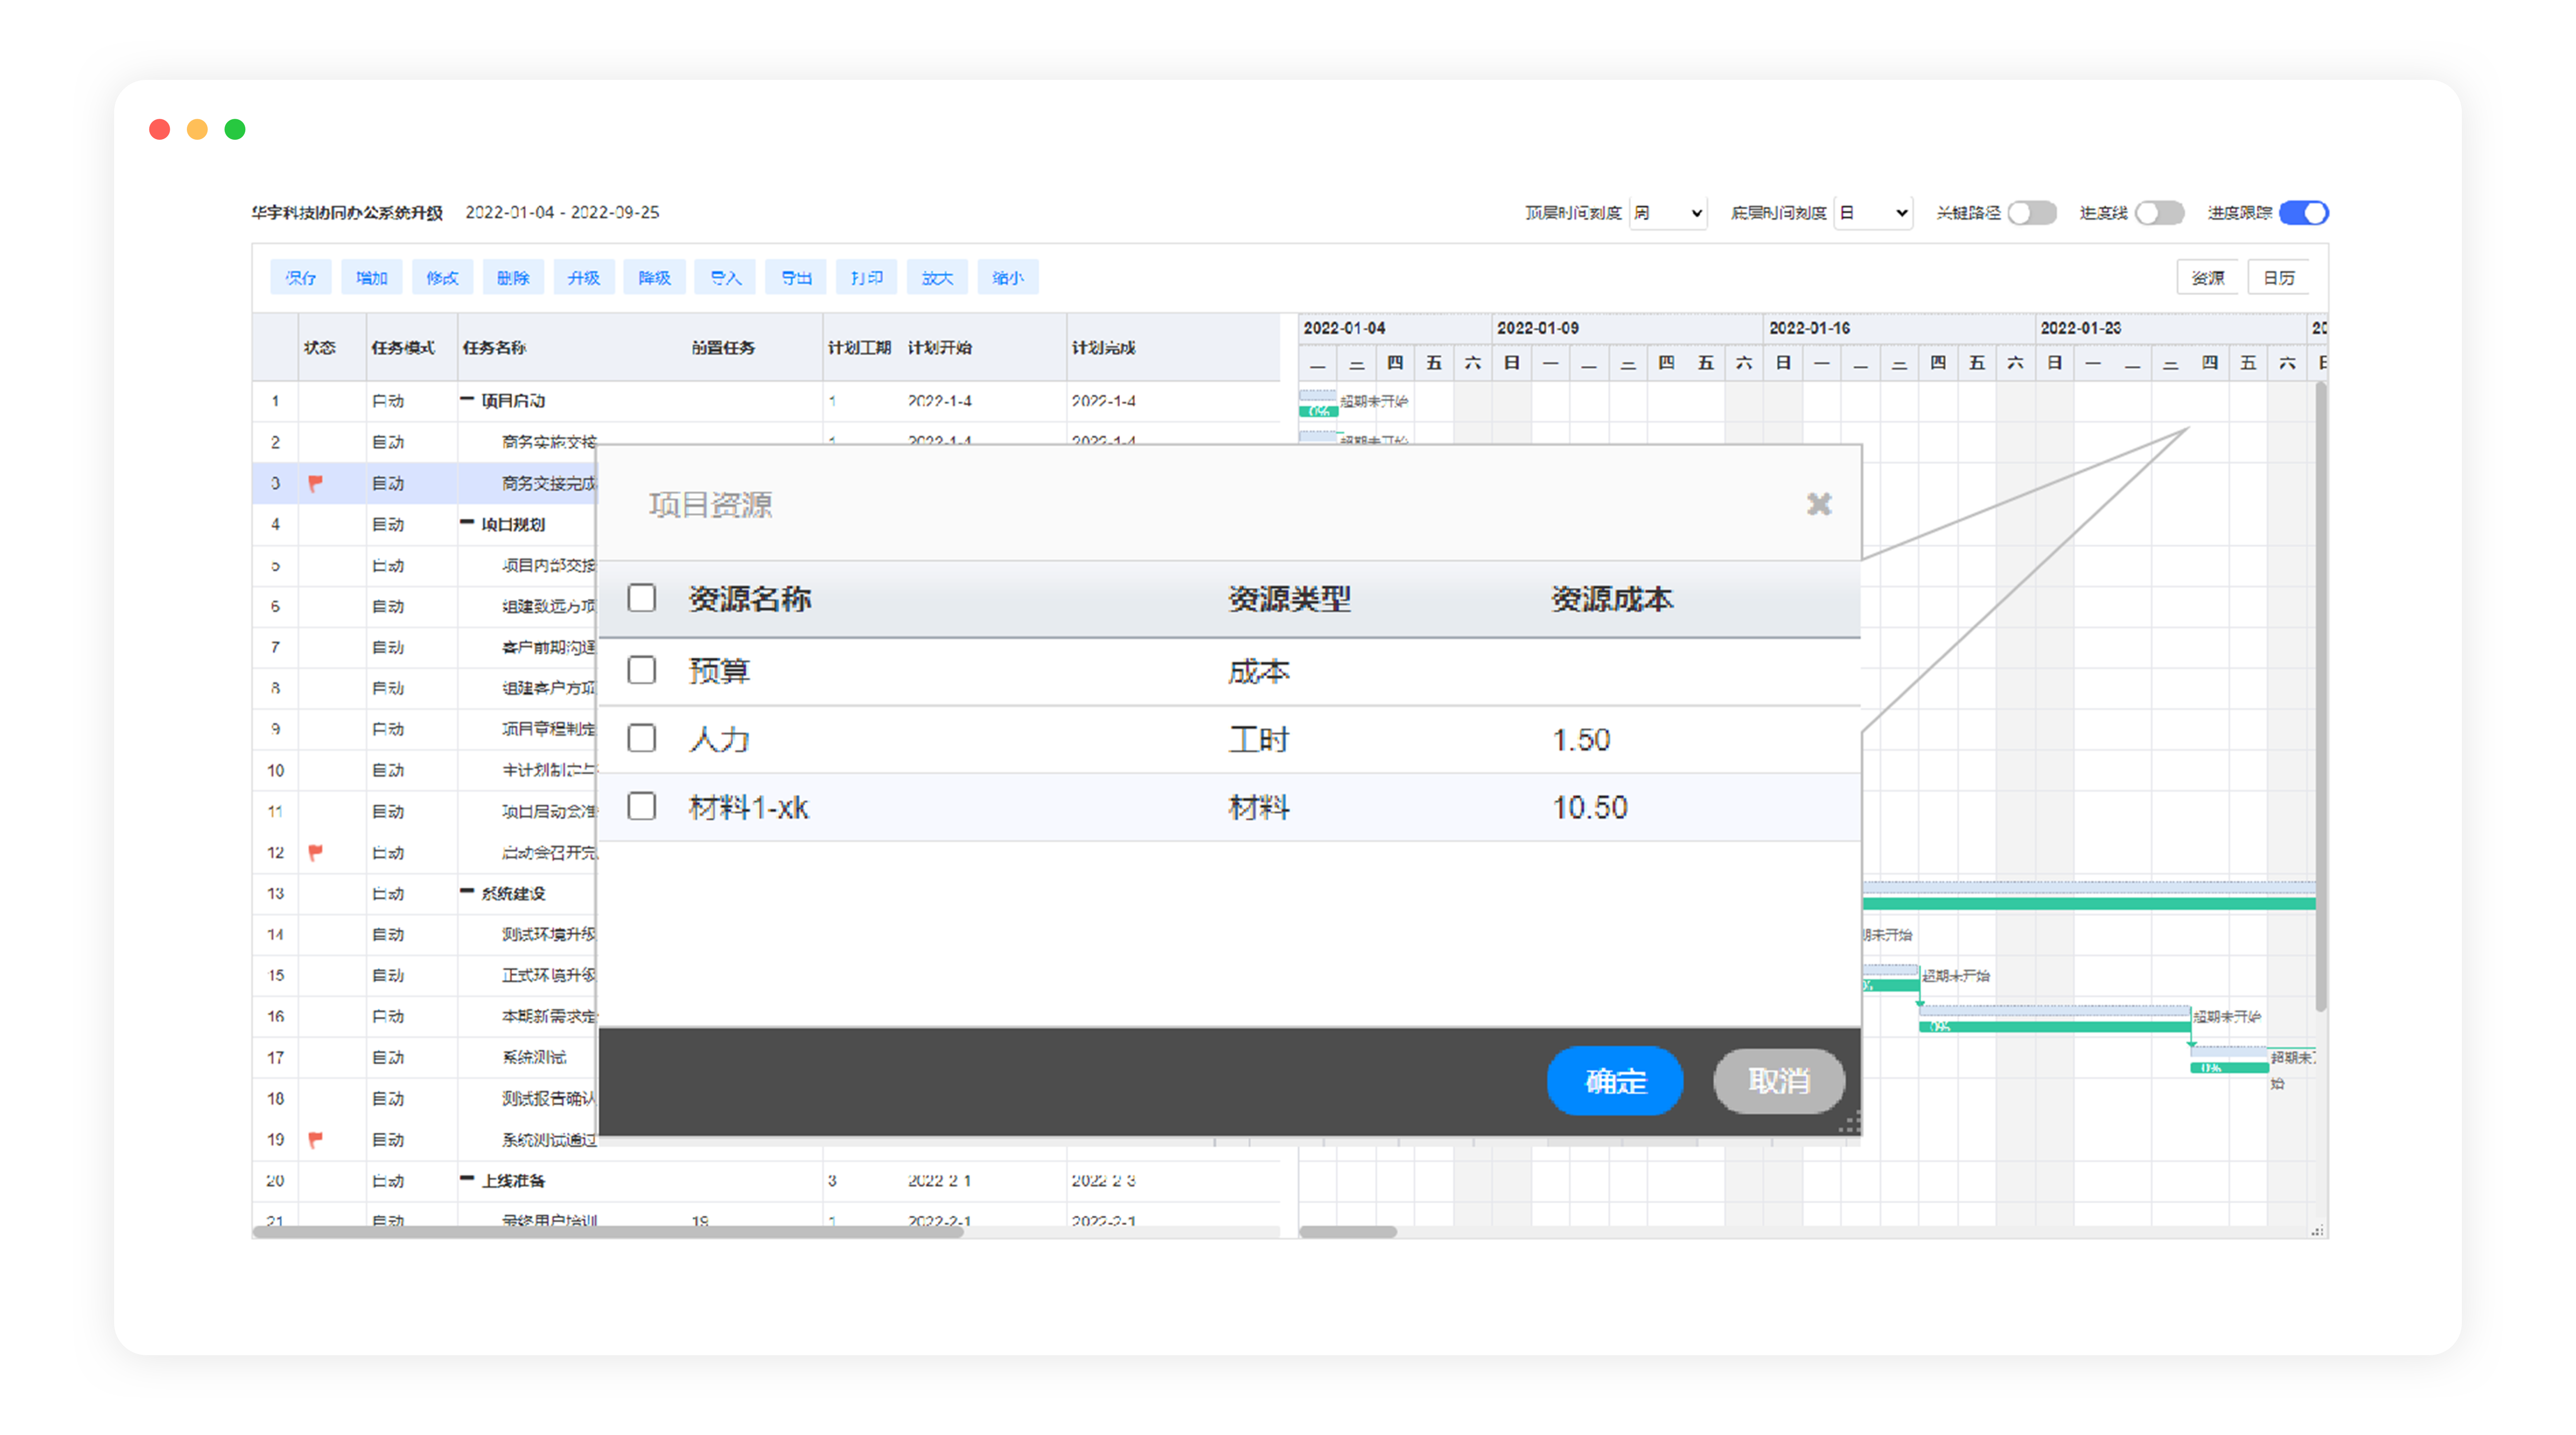Click the 导入 toolbar button

725,278
